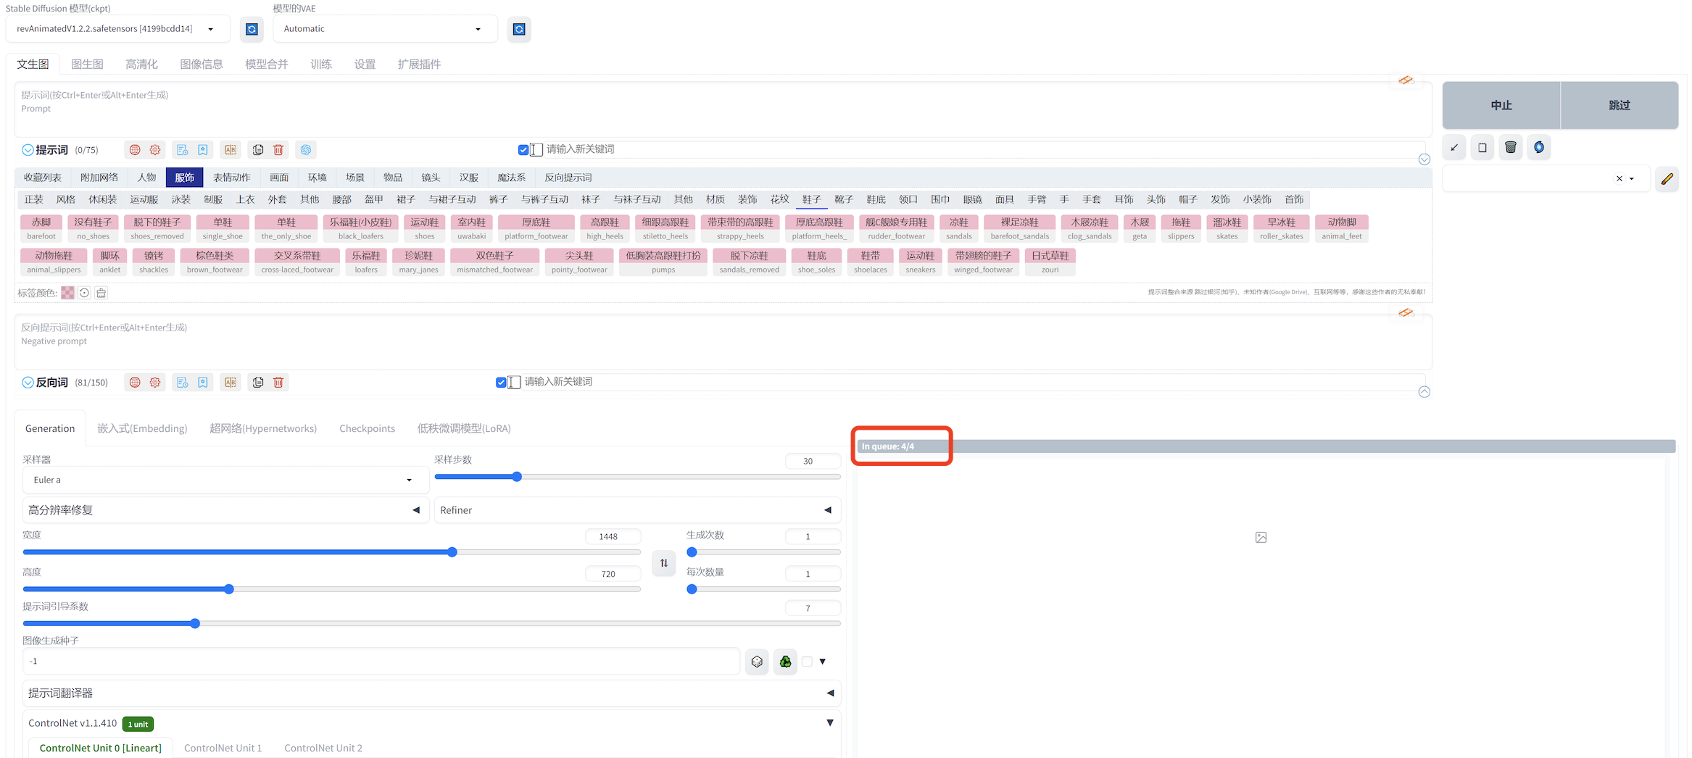Select the 人物 tag category

(x=146, y=178)
